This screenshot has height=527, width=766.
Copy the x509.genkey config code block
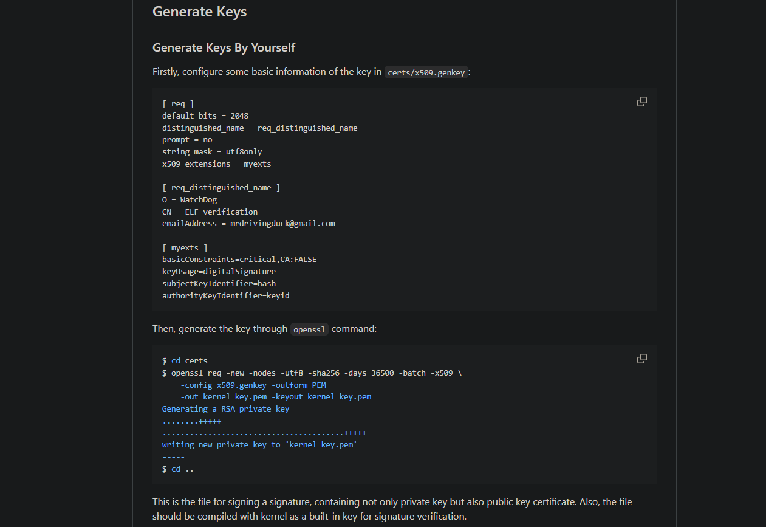pyautogui.click(x=641, y=102)
